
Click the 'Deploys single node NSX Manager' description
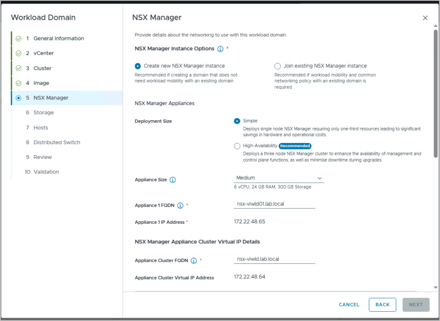[332, 132]
